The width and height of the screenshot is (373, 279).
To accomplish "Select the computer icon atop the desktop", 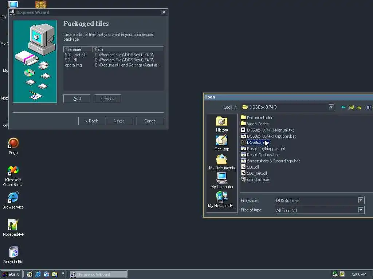I will pos(13,4).
